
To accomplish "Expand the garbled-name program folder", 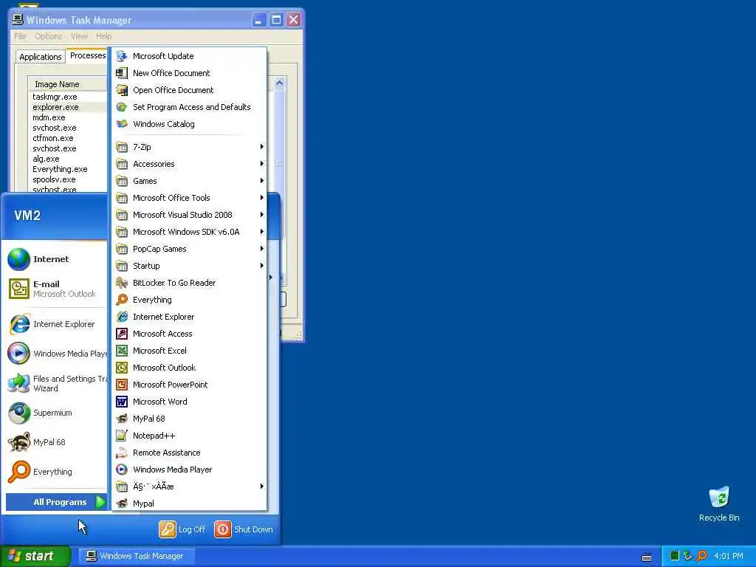I will pos(189,487).
